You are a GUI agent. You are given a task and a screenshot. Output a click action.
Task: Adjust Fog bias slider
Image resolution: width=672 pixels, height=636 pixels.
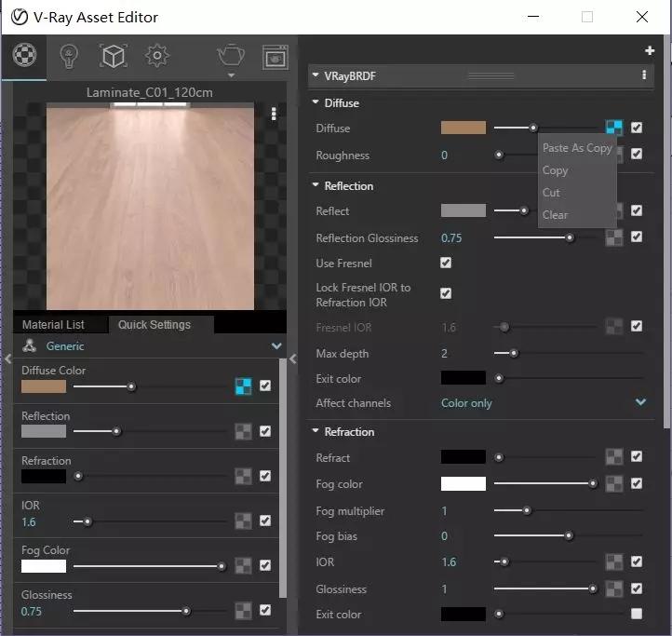pyautogui.click(x=568, y=535)
